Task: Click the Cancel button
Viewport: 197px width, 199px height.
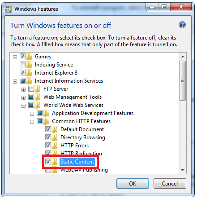Action: point(170,184)
